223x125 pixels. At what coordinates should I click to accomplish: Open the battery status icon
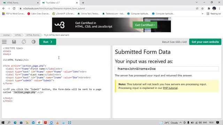[192, 123]
